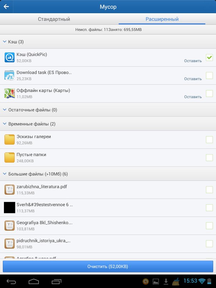Viewport: 216px width, 288px height.
Task: Tap the download notification icon
Action: point(166,281)
